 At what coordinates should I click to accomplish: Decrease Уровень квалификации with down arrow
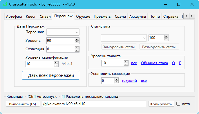(x=56, y=65)
